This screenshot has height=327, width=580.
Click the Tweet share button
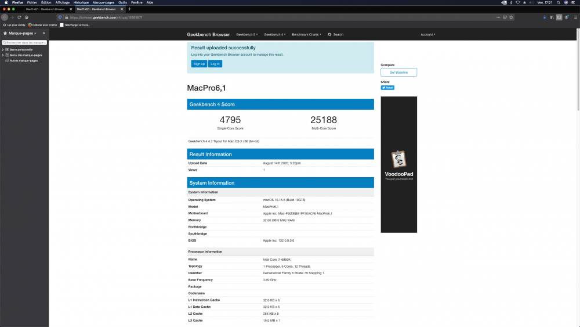point(387,88)
